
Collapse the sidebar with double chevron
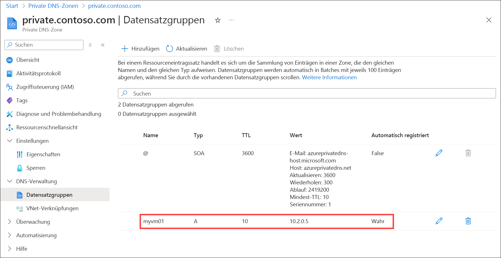[103, 45]
